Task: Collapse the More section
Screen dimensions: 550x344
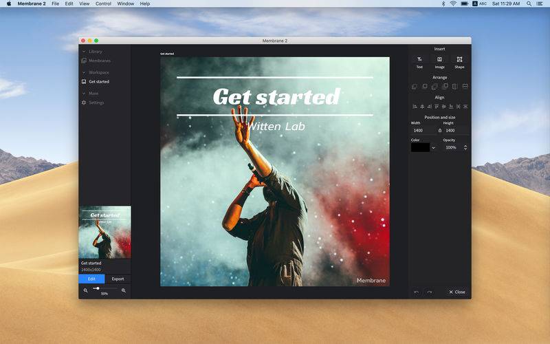Action: tap(84, 94)
